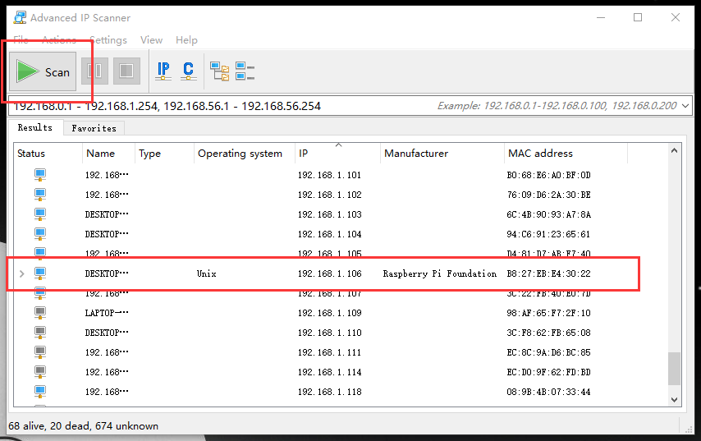Click the computer icon for 192.168.1.118

coord(40,392)
